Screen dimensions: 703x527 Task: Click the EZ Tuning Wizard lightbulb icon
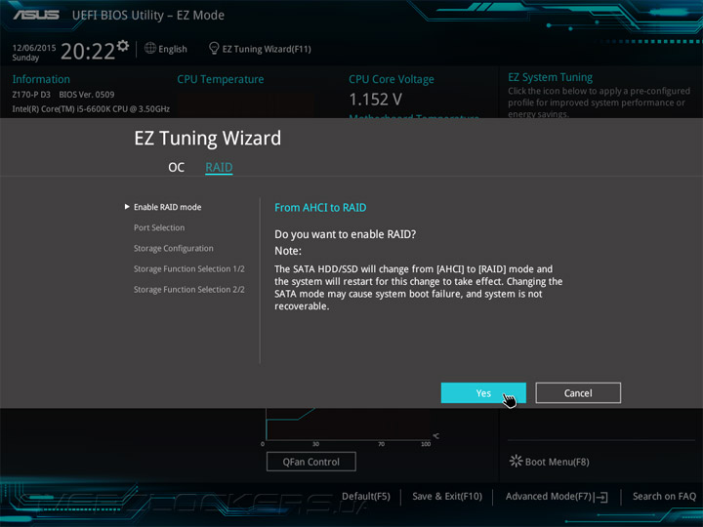(x=214, y=48)
